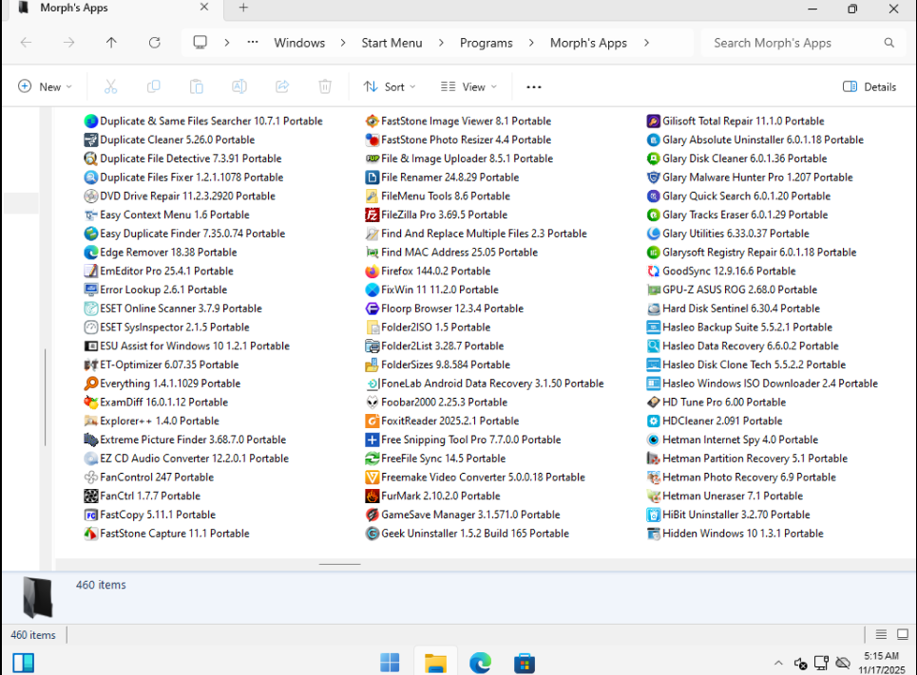Add a new File Explorer tab

pyautogui.click(x=243, y=8)
